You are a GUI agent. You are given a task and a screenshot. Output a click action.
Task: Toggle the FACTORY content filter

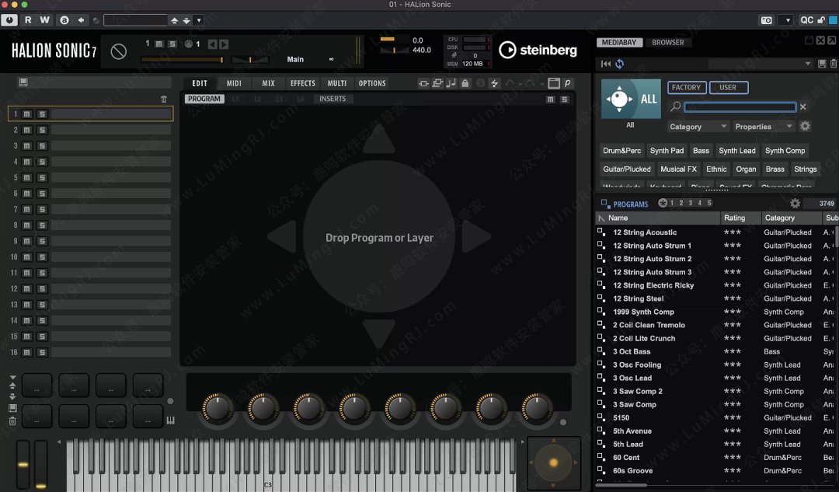tap(686, 88)
